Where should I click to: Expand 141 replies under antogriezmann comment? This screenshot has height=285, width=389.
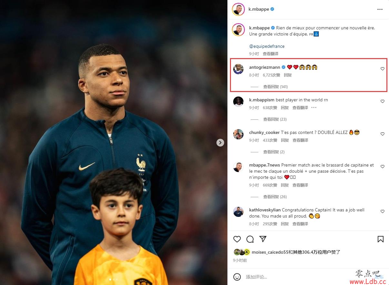click(275, 87)
